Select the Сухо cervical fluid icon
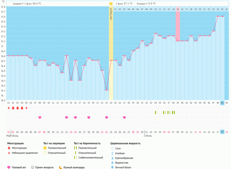 coord(112,148)
